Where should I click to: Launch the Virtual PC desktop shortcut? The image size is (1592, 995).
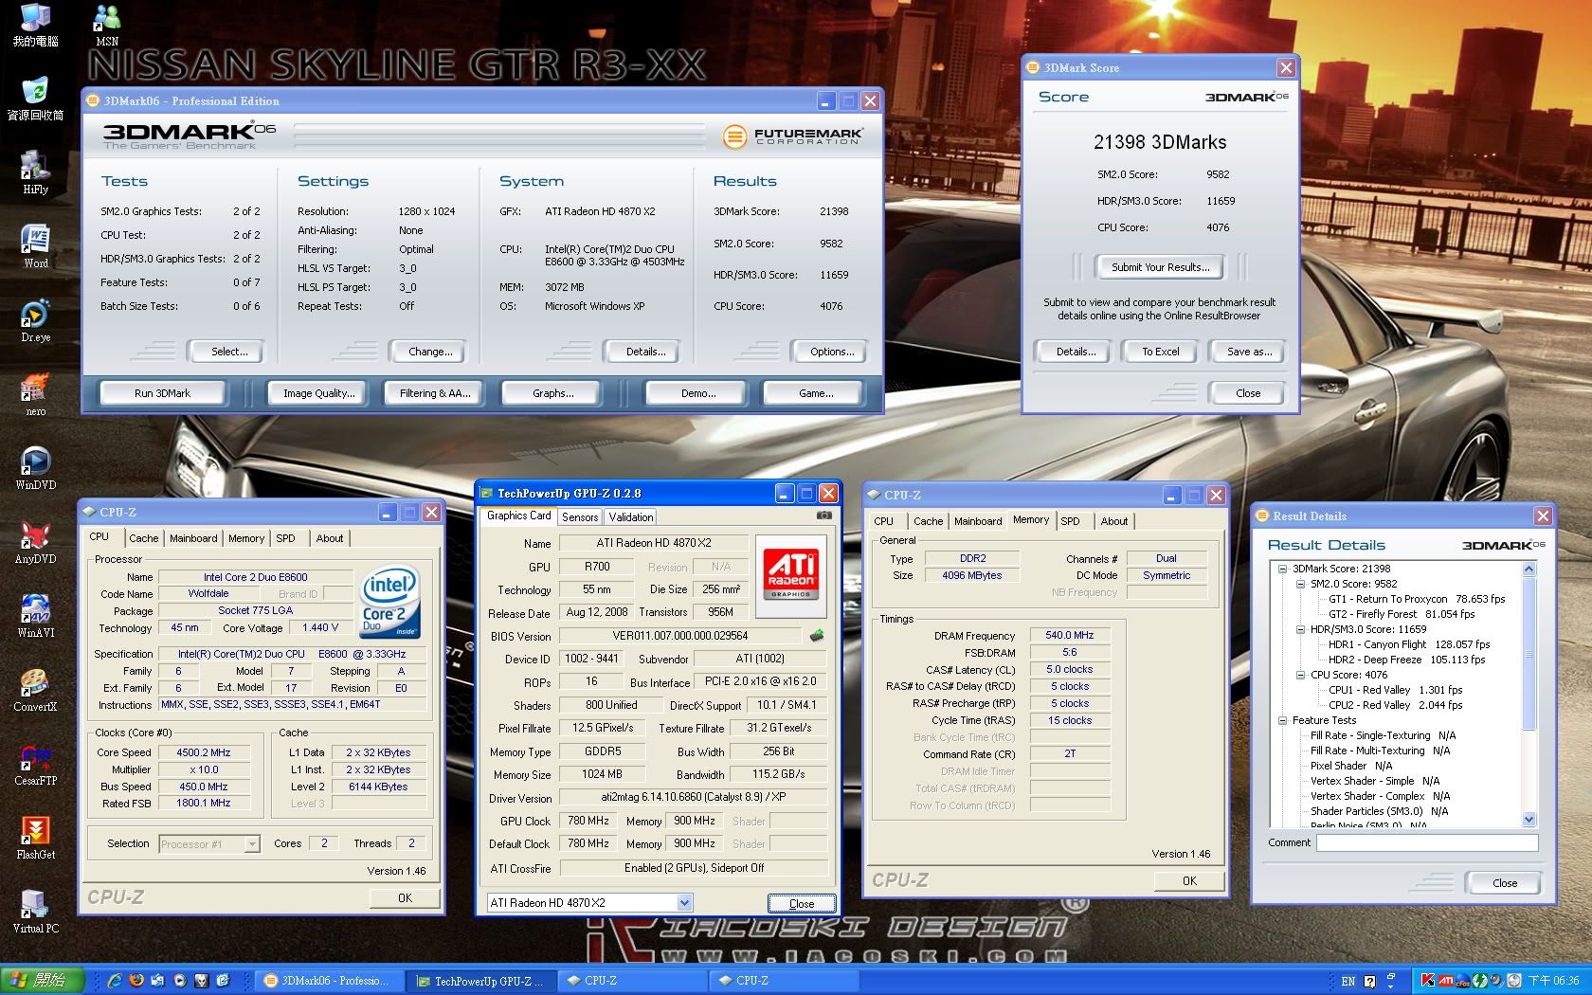(35, 912)
